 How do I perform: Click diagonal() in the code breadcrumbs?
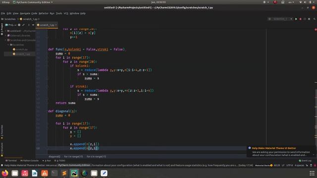tap(54, 157)
